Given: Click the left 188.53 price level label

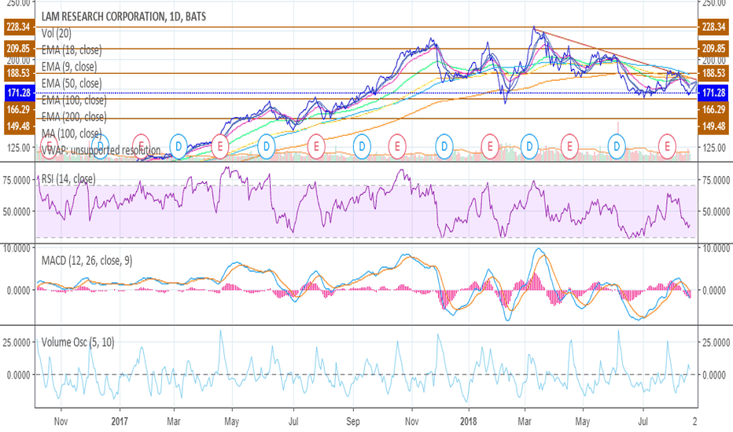Looking at the screenshot, I should [19, 73].
